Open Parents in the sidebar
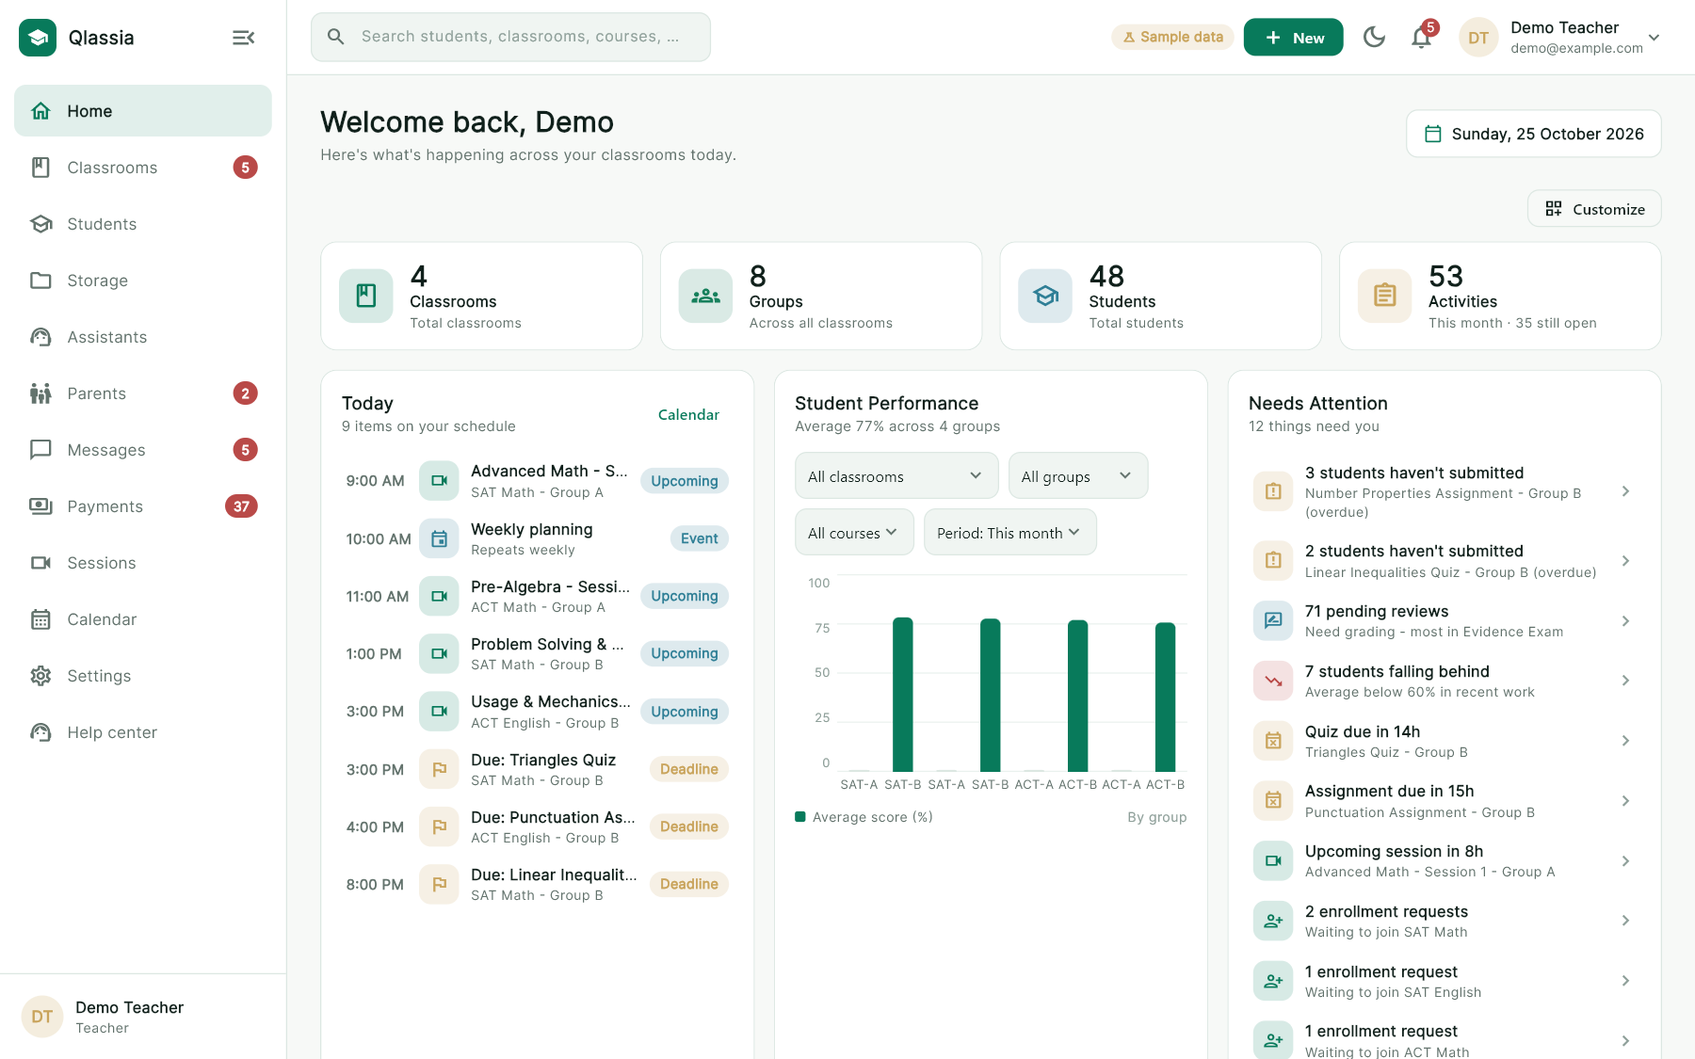The image size is (1695, 1059). click(x=143, y=393)
